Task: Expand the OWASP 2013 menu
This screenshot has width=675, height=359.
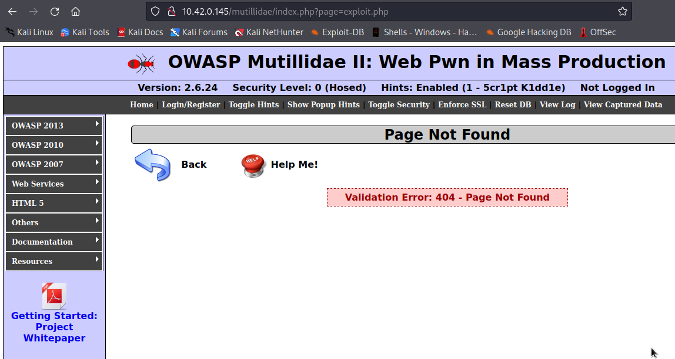Action: [x=54, y=126]
